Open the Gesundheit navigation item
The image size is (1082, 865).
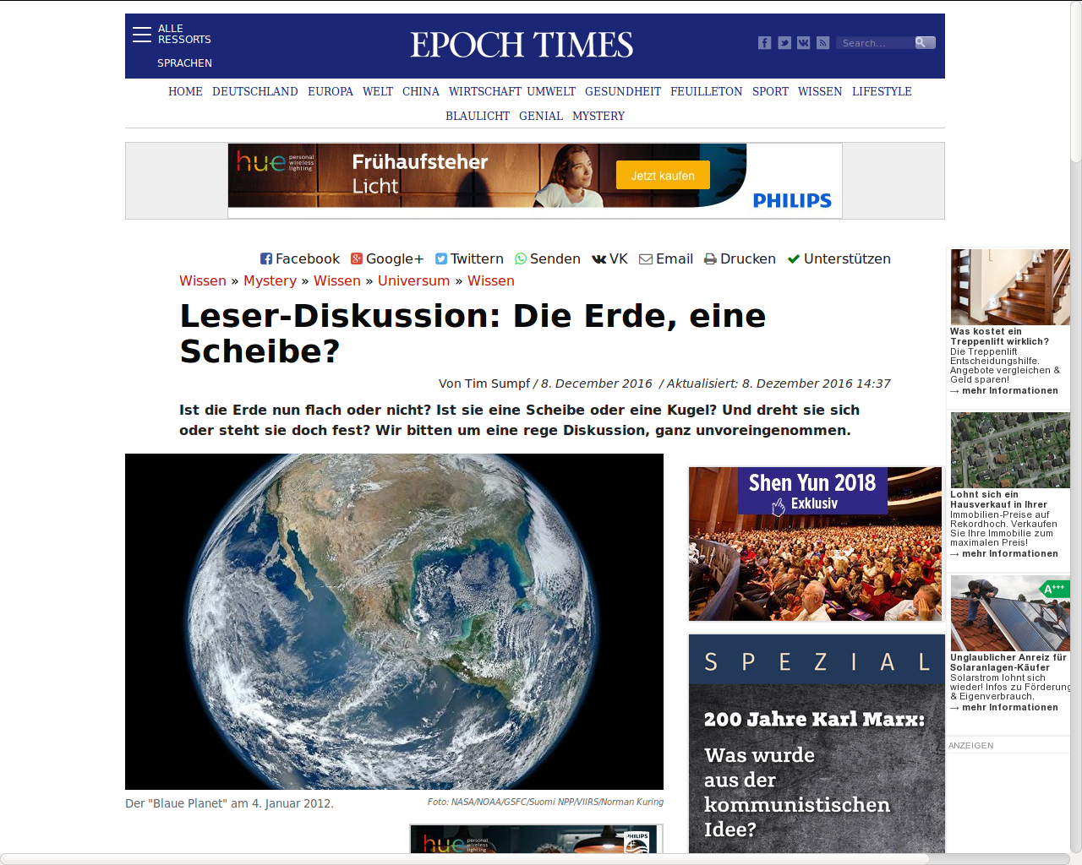623,91
